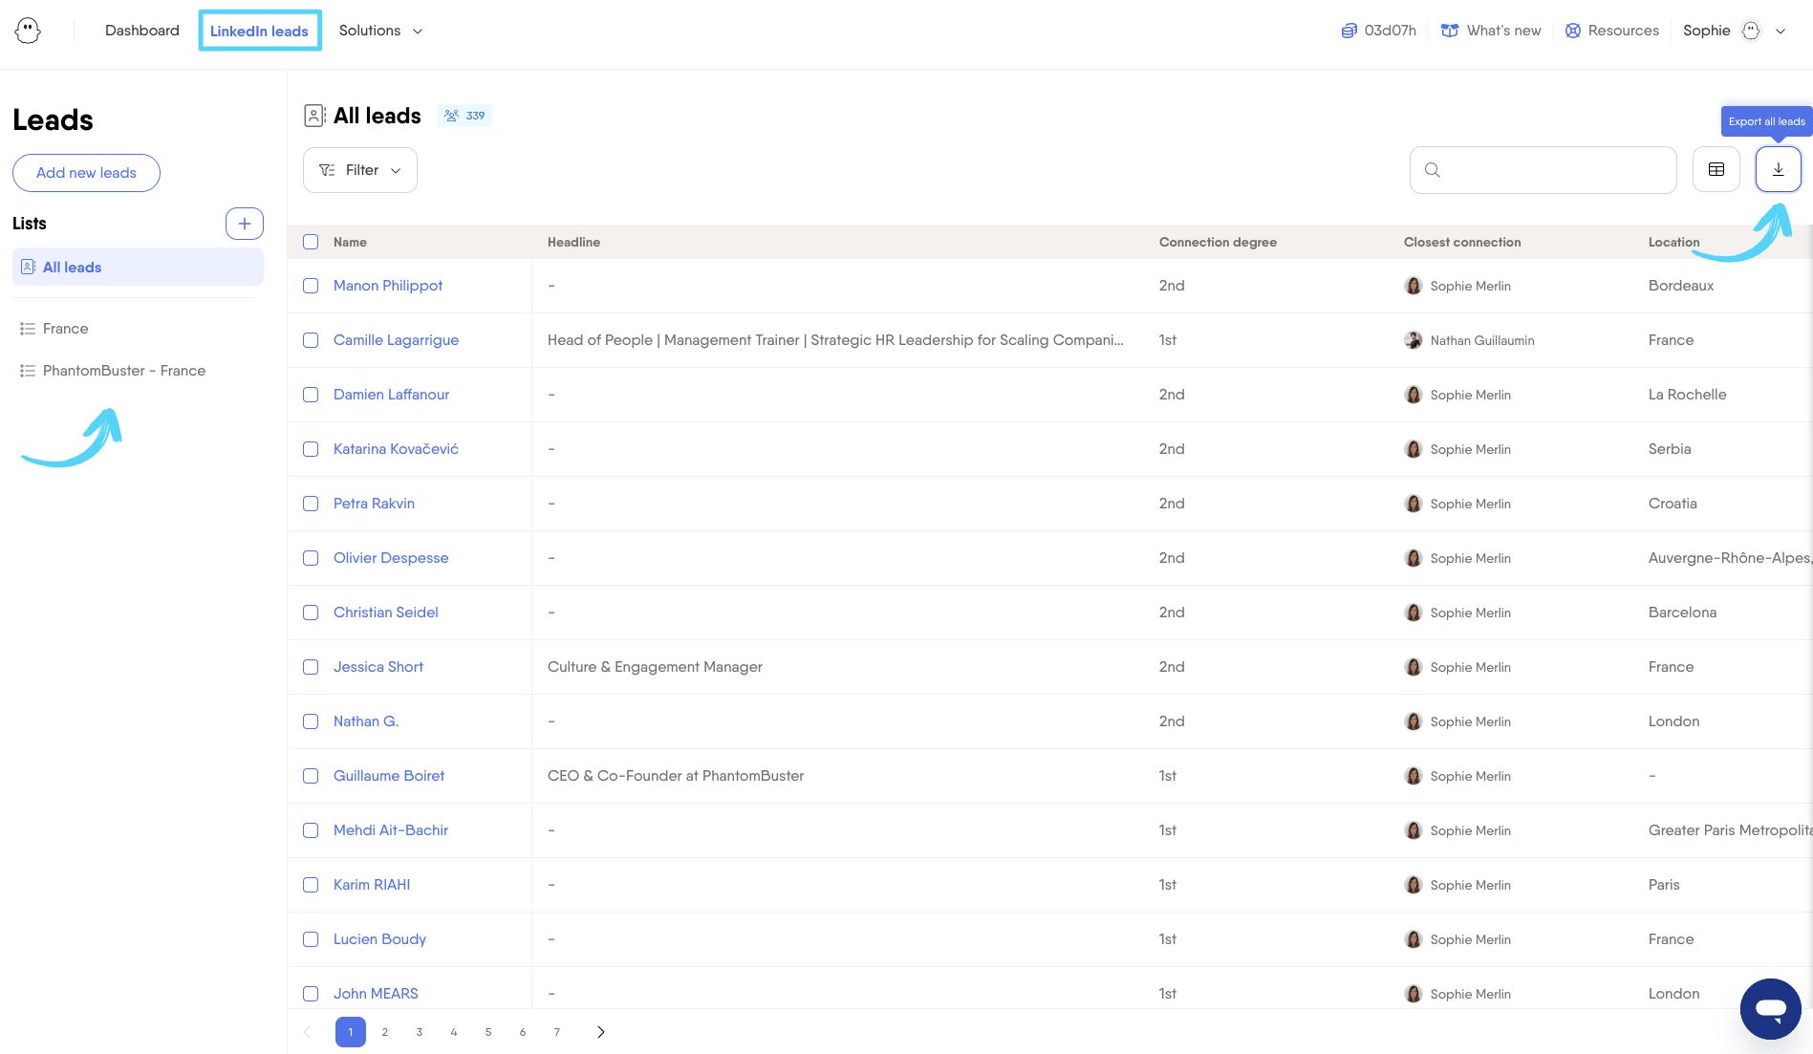The width and height of the screenshot is (1813, 1054).
Task: Open What's new menu
Action: (x=1491, y=31)
